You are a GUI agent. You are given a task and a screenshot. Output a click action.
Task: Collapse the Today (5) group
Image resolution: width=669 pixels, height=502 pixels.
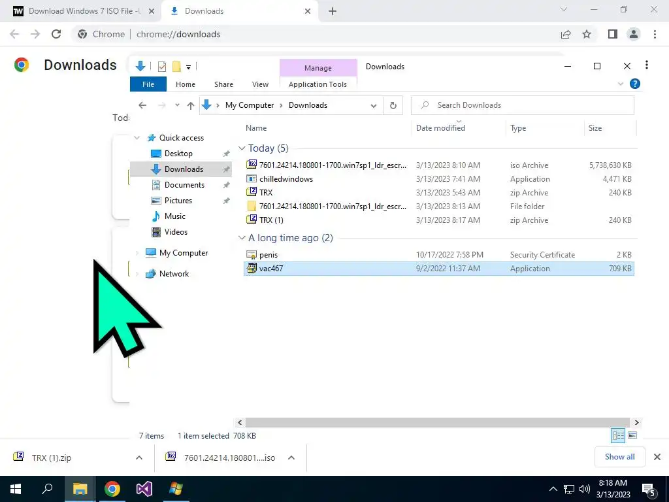point(242,148)
